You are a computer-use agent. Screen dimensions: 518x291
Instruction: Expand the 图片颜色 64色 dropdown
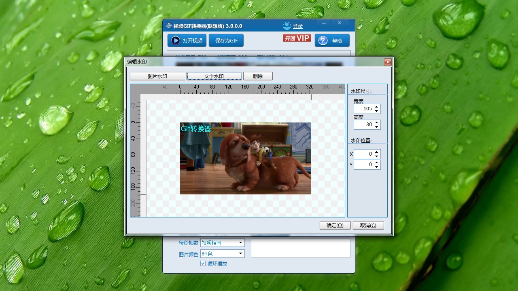point(240,254)
